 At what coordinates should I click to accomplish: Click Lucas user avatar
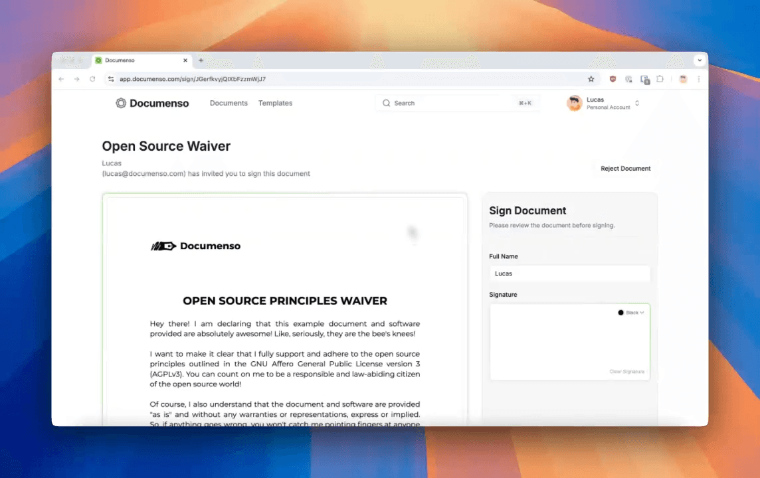[575, 103]
